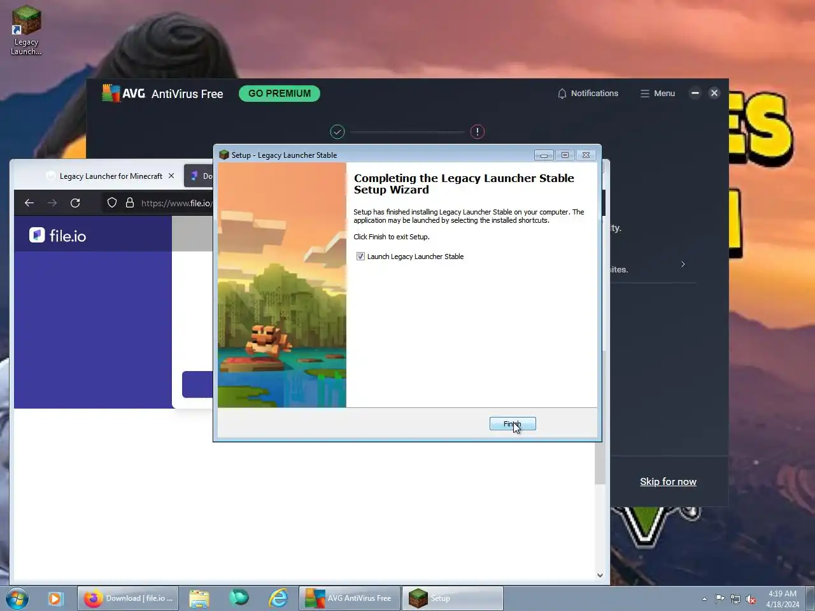Switch to Setup taskbar item

click(x=453, y=599)
